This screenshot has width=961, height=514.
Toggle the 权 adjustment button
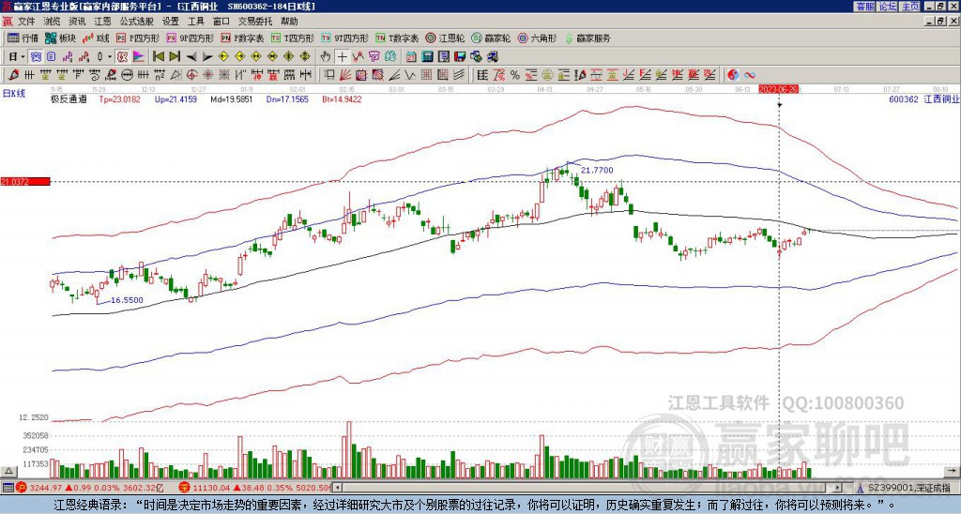tap(123, 57)
